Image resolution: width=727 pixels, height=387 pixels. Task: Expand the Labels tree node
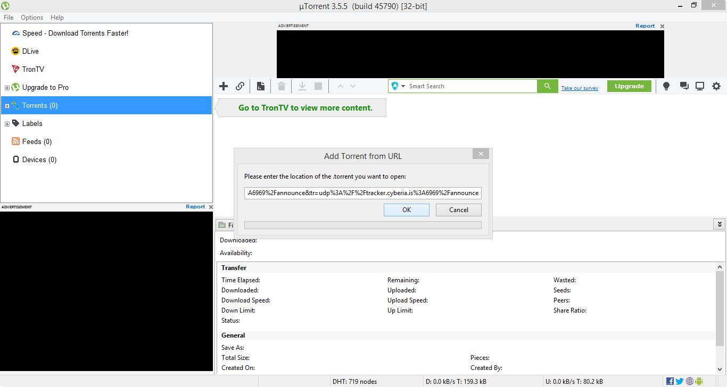(7, 124)
